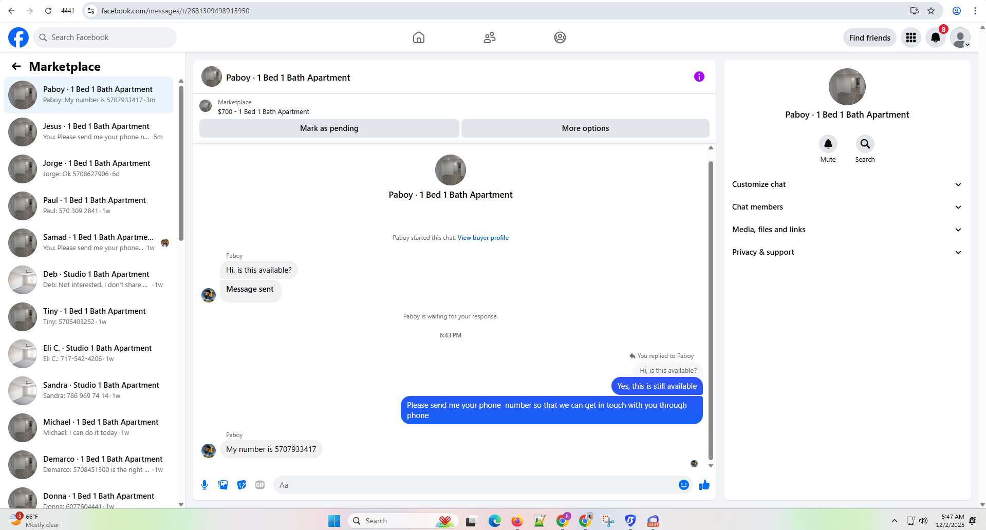Open the emoji picker
Viewport: 986px width, 530px height.
(x=684, y=485)
